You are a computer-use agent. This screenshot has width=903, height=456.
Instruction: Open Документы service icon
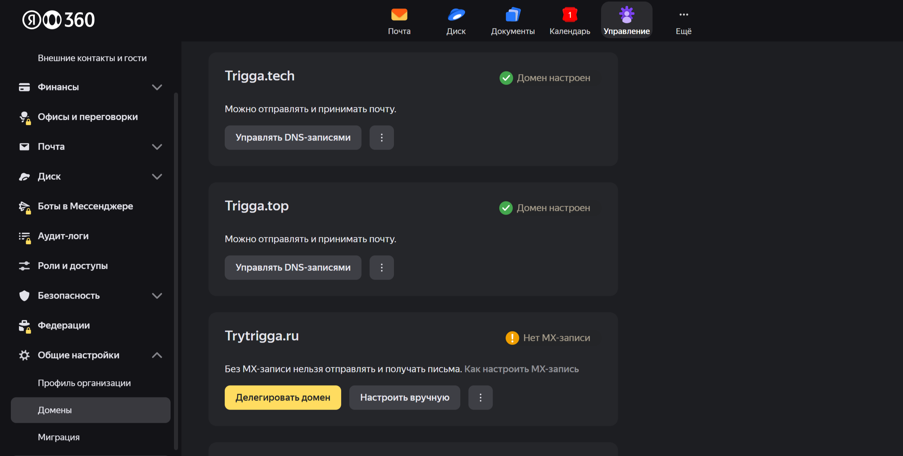click(x=513, y=15)
